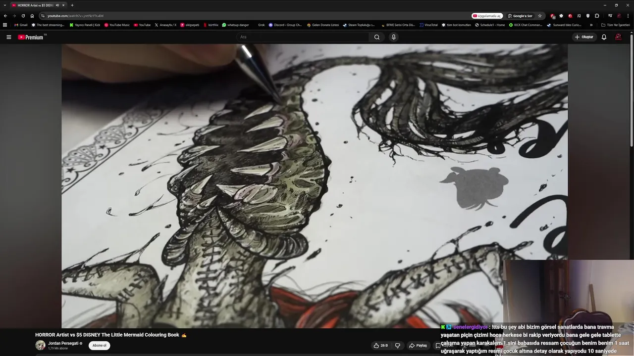Show hidden bookmarks with double chevron
The height and width of the screenshot is (356, 634).
(591, 25)
